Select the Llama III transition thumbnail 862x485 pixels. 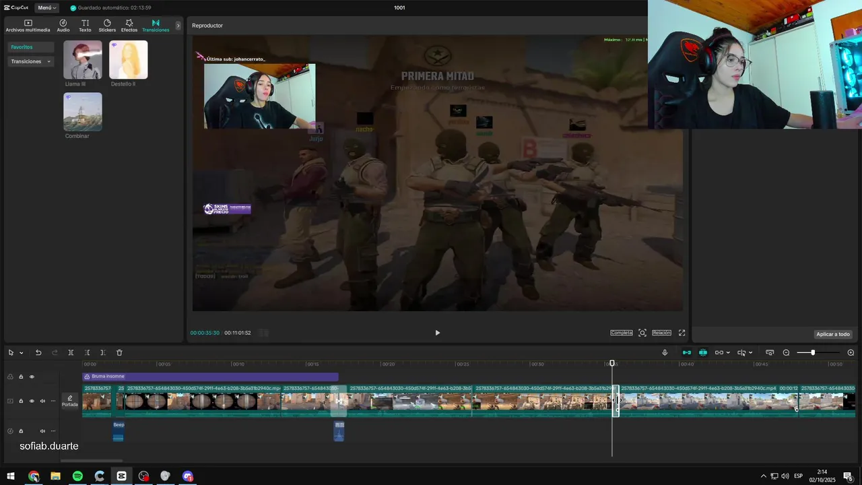click(x=83, y=60)
